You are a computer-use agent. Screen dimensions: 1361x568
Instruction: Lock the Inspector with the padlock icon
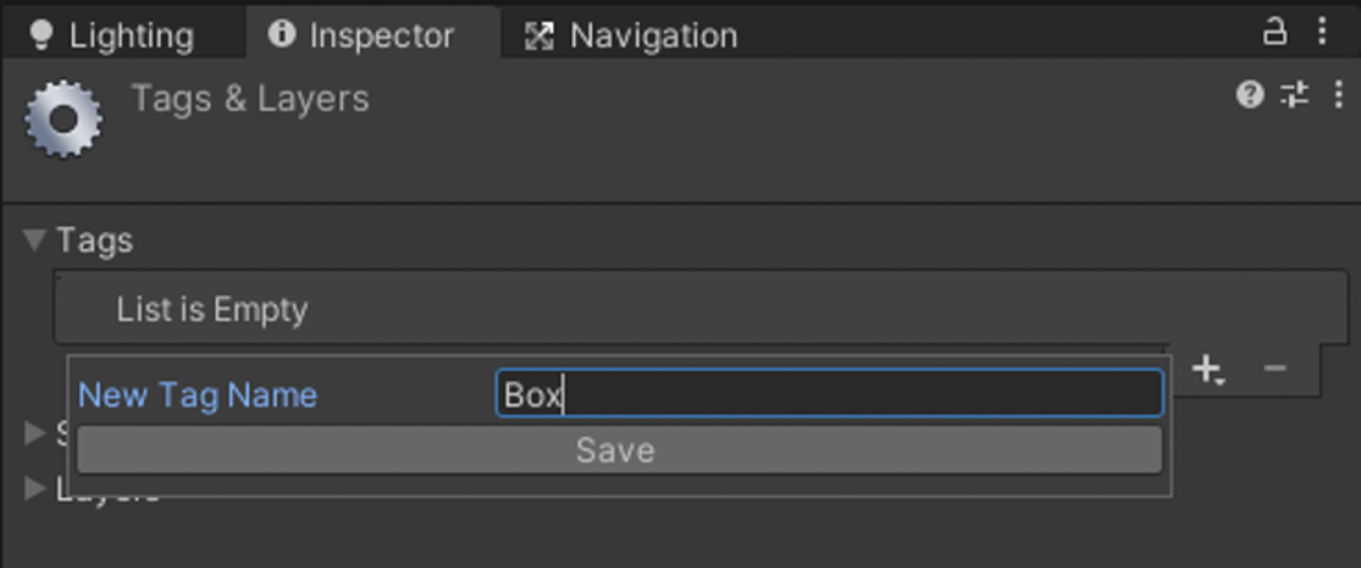click(x=1275, y=32)
